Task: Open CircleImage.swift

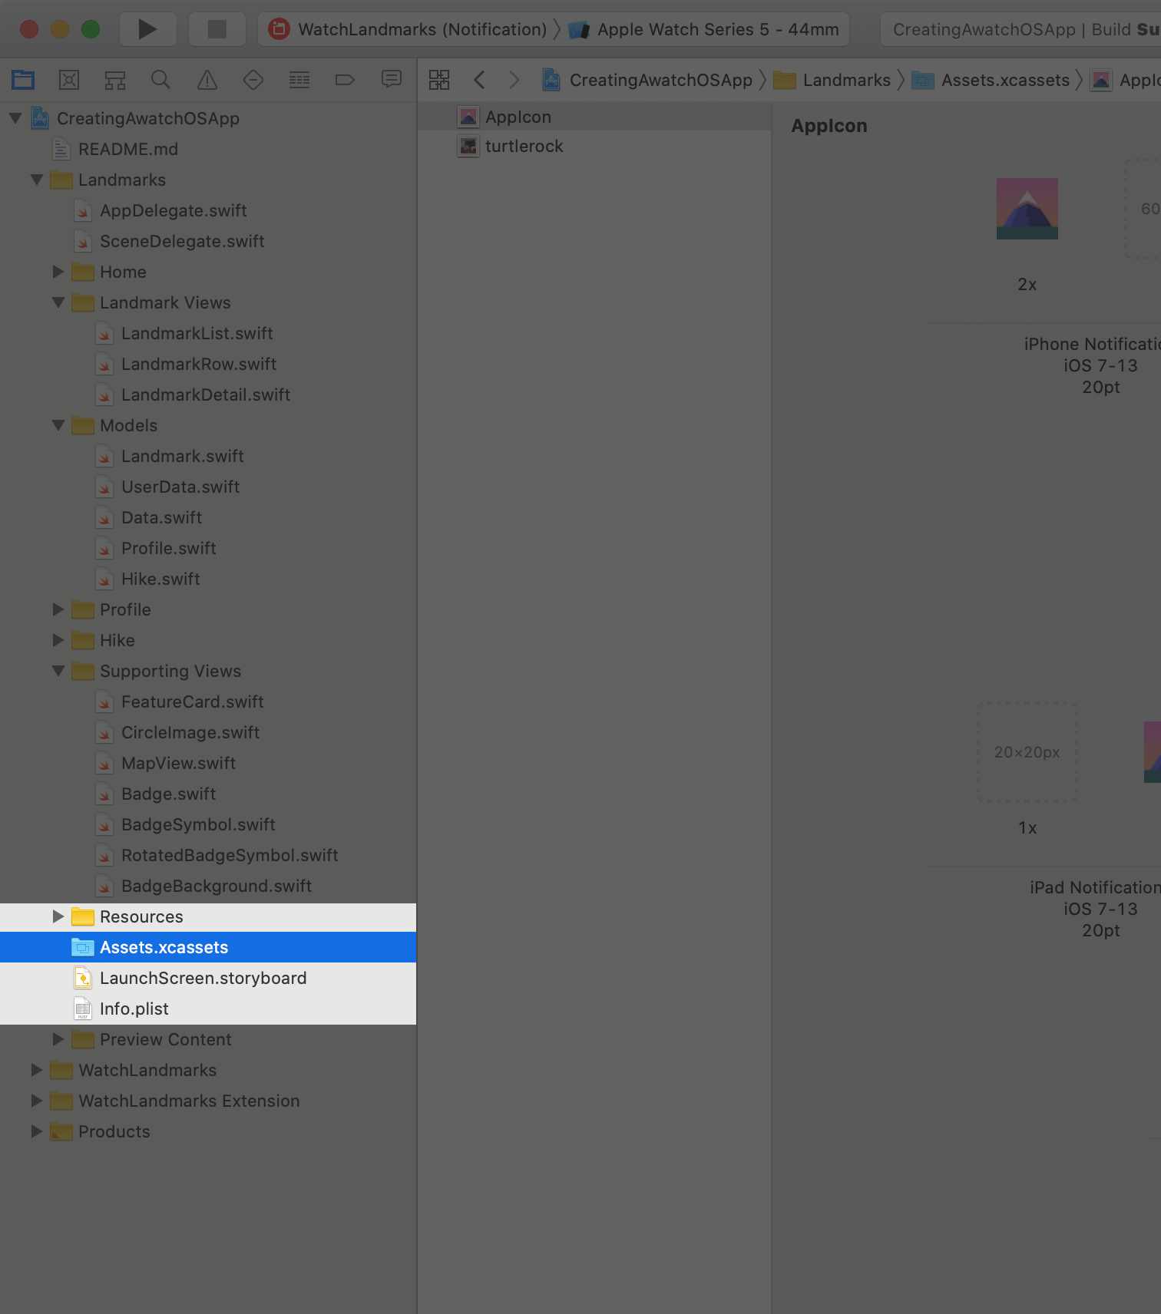Action: pos(208,732)
